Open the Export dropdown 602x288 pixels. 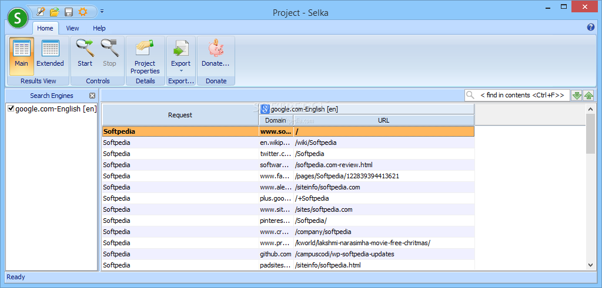181,56
